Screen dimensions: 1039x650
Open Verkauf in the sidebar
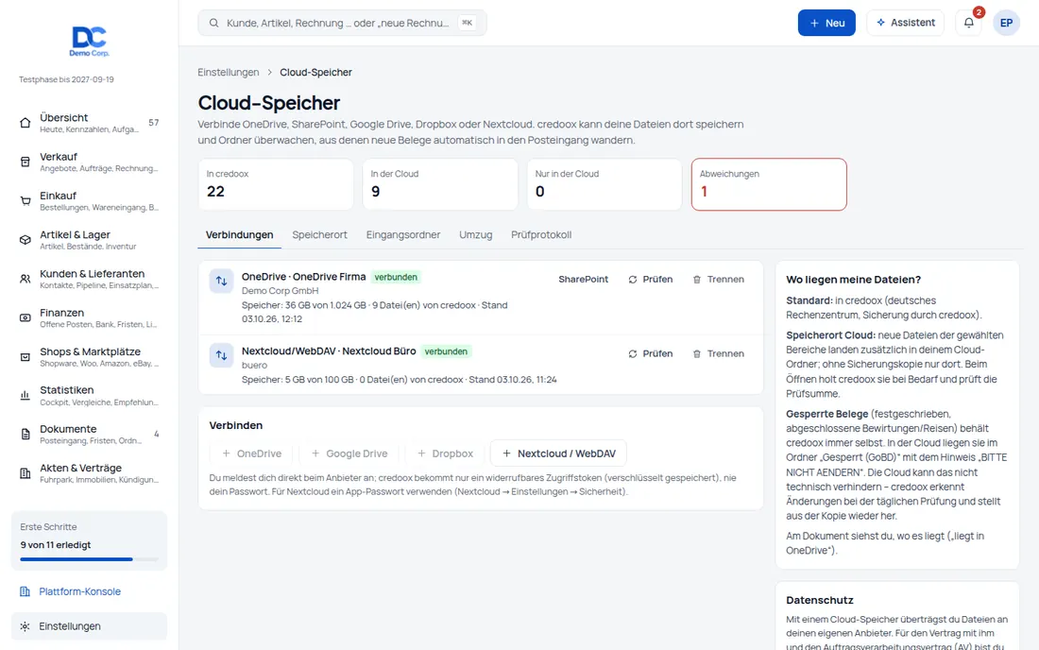point(89,162)
